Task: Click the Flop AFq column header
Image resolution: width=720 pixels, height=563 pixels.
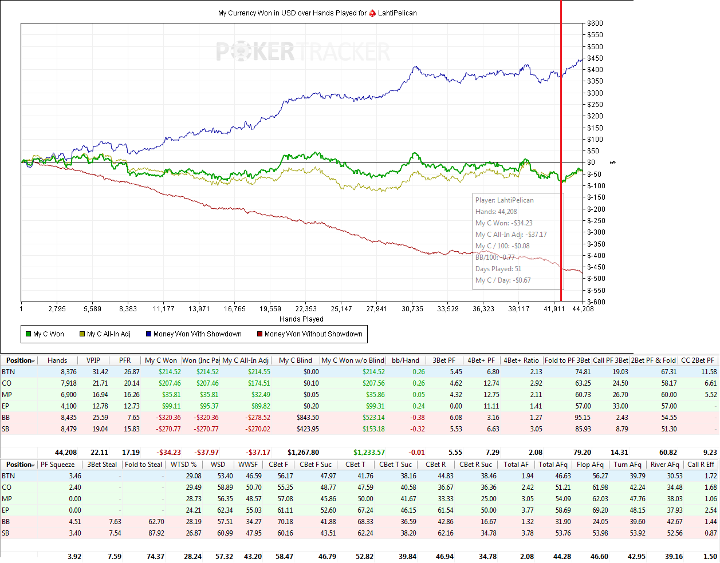Action: (590, 465)
